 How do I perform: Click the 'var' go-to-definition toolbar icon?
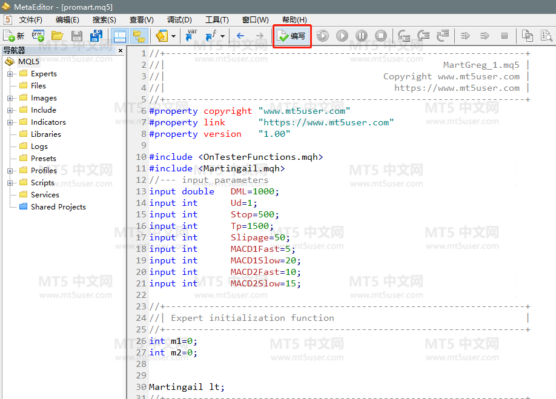[191, 36]
